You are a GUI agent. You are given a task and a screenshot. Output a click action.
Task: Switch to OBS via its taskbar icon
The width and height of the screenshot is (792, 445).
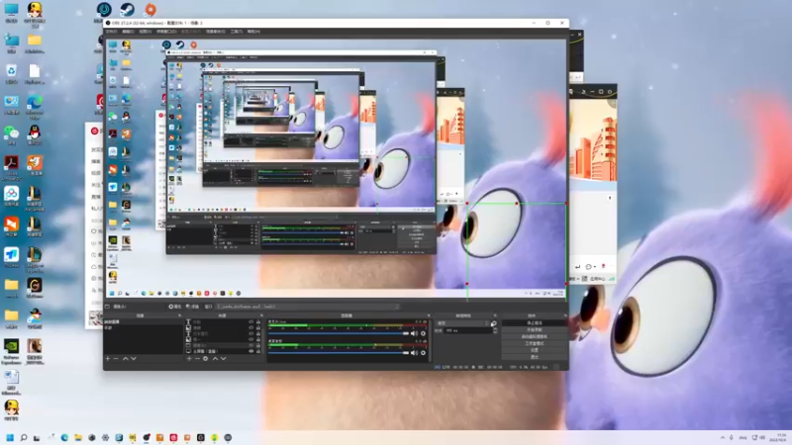pos(146,437)
